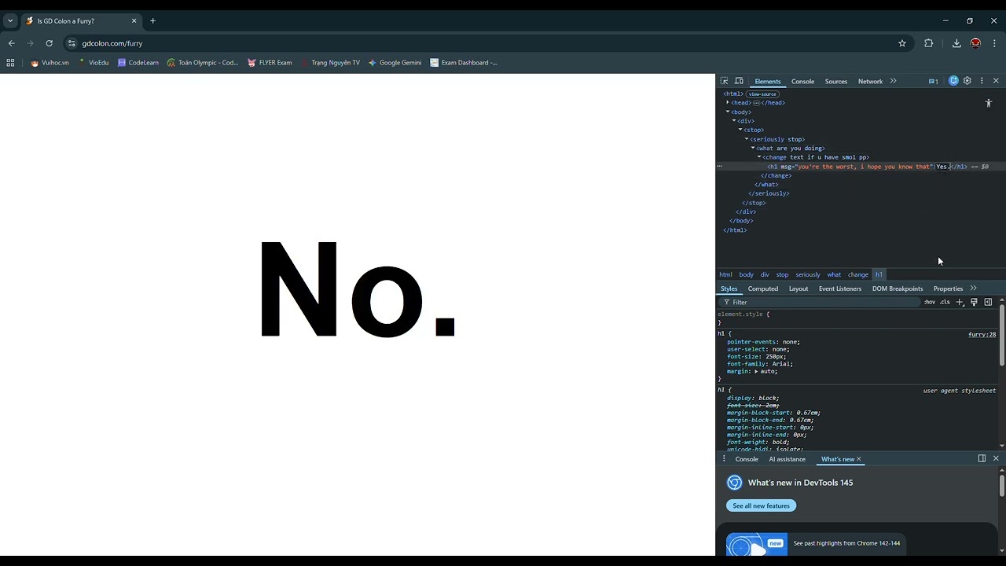Open the tab search dropdown arrow
Screen dimensions: 1006x566
[x=10, y=20]
